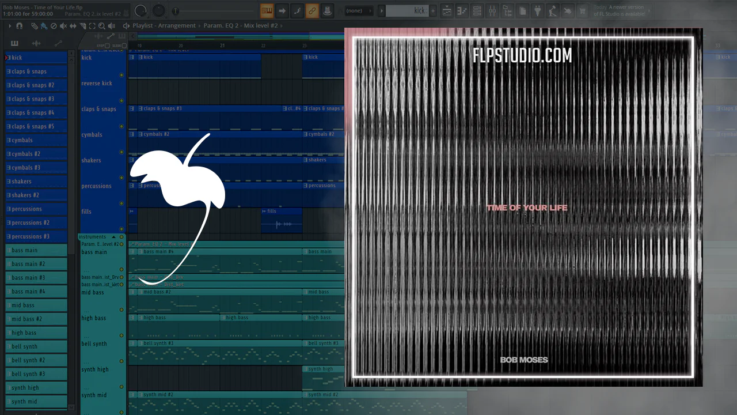Open the kick pattern selector dropdown
The image size is (737, 415).
tap(407, 10)
